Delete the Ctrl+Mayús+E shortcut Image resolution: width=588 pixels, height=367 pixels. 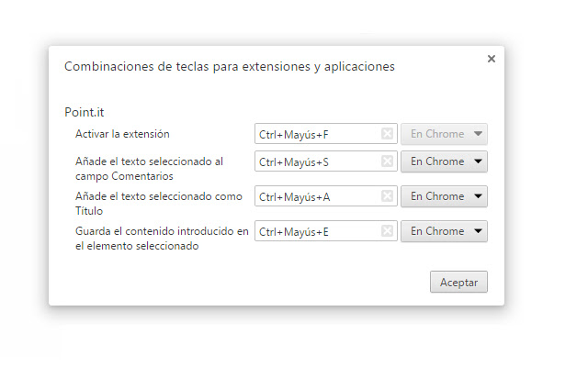[387, 231]
